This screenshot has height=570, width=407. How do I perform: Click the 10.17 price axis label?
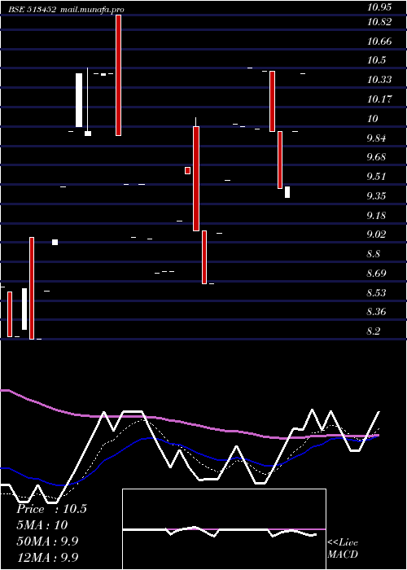pos(379,99)
